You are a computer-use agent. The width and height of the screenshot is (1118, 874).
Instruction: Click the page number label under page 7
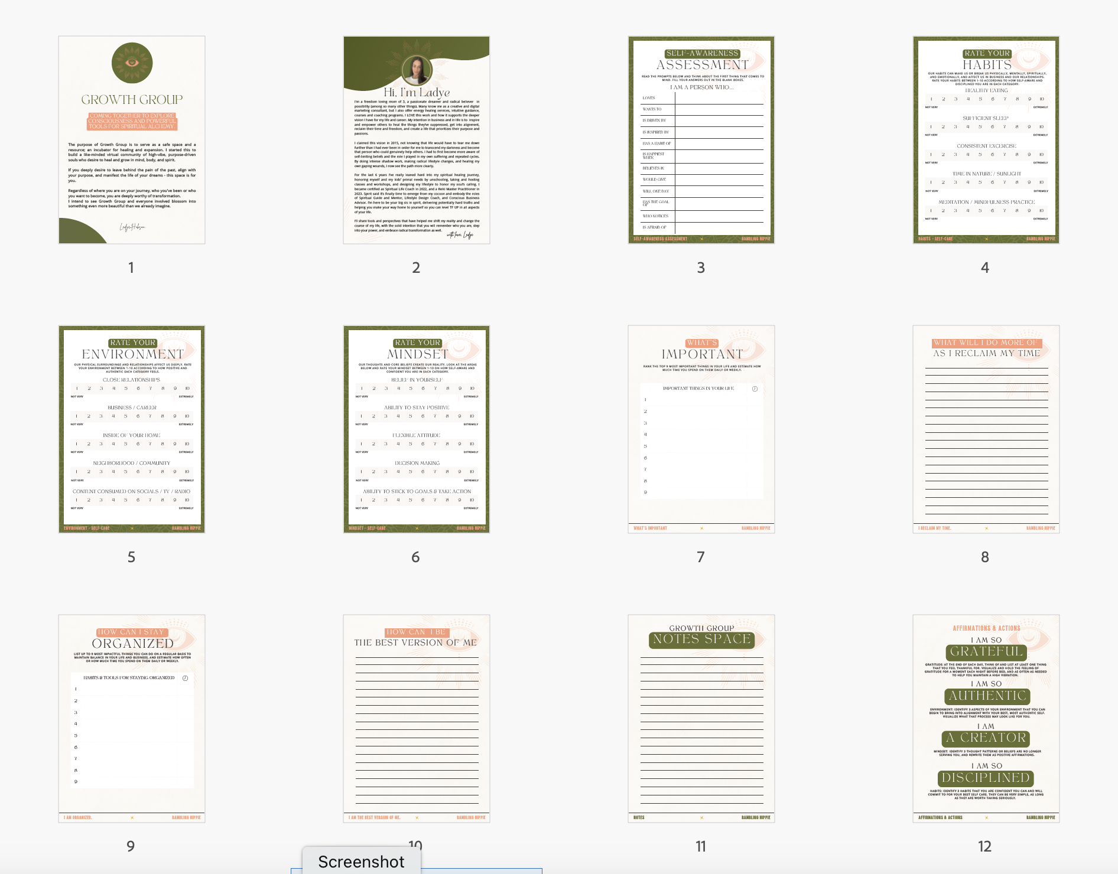point(701,557)
